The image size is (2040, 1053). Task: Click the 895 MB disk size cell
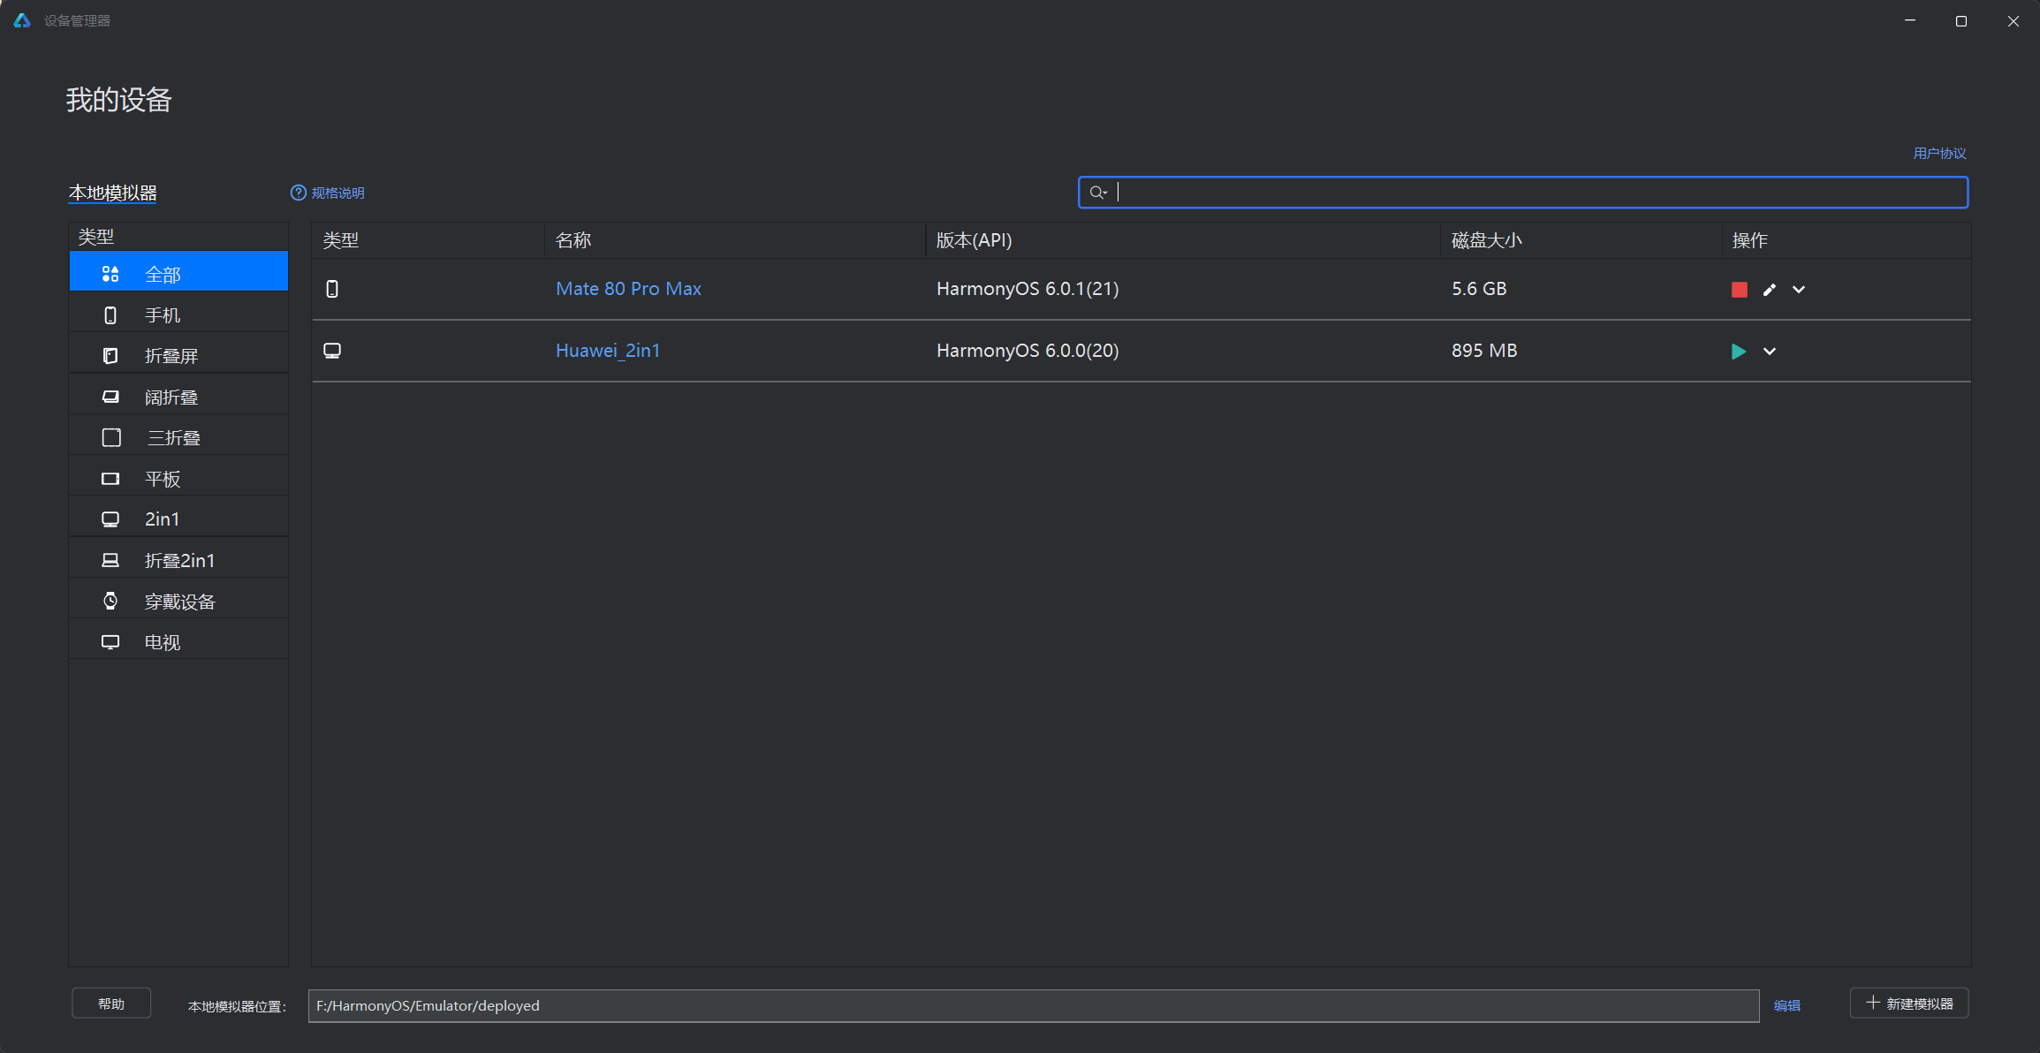tap(1484, 351)
